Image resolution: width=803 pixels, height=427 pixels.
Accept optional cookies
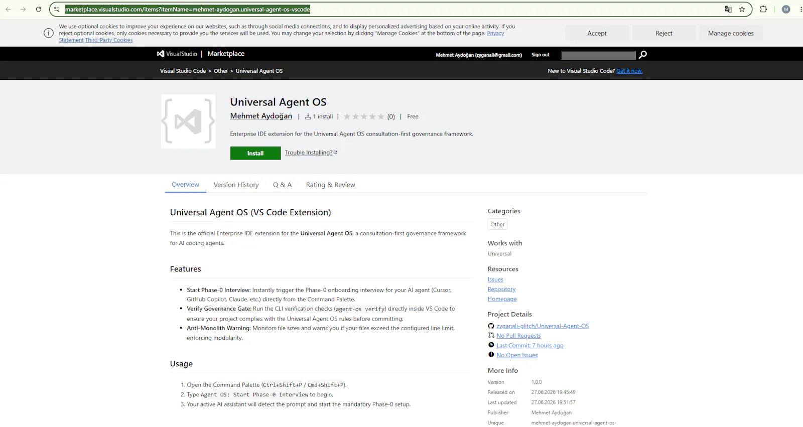tap(597, 33)
